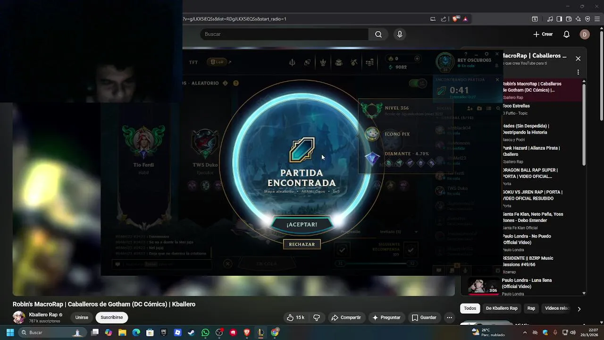Toggle the party open/closed switch
This screenshot has width=604, height=340.
pyautogui.click(x=417, y=83)
